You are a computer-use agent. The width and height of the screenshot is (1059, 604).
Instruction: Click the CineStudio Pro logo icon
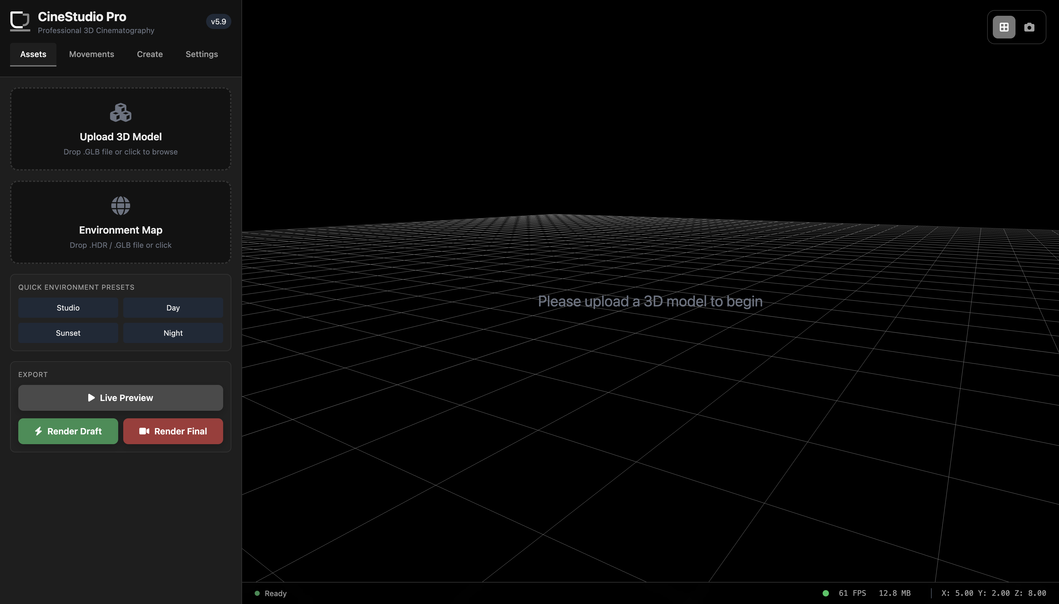pos(20,21)
